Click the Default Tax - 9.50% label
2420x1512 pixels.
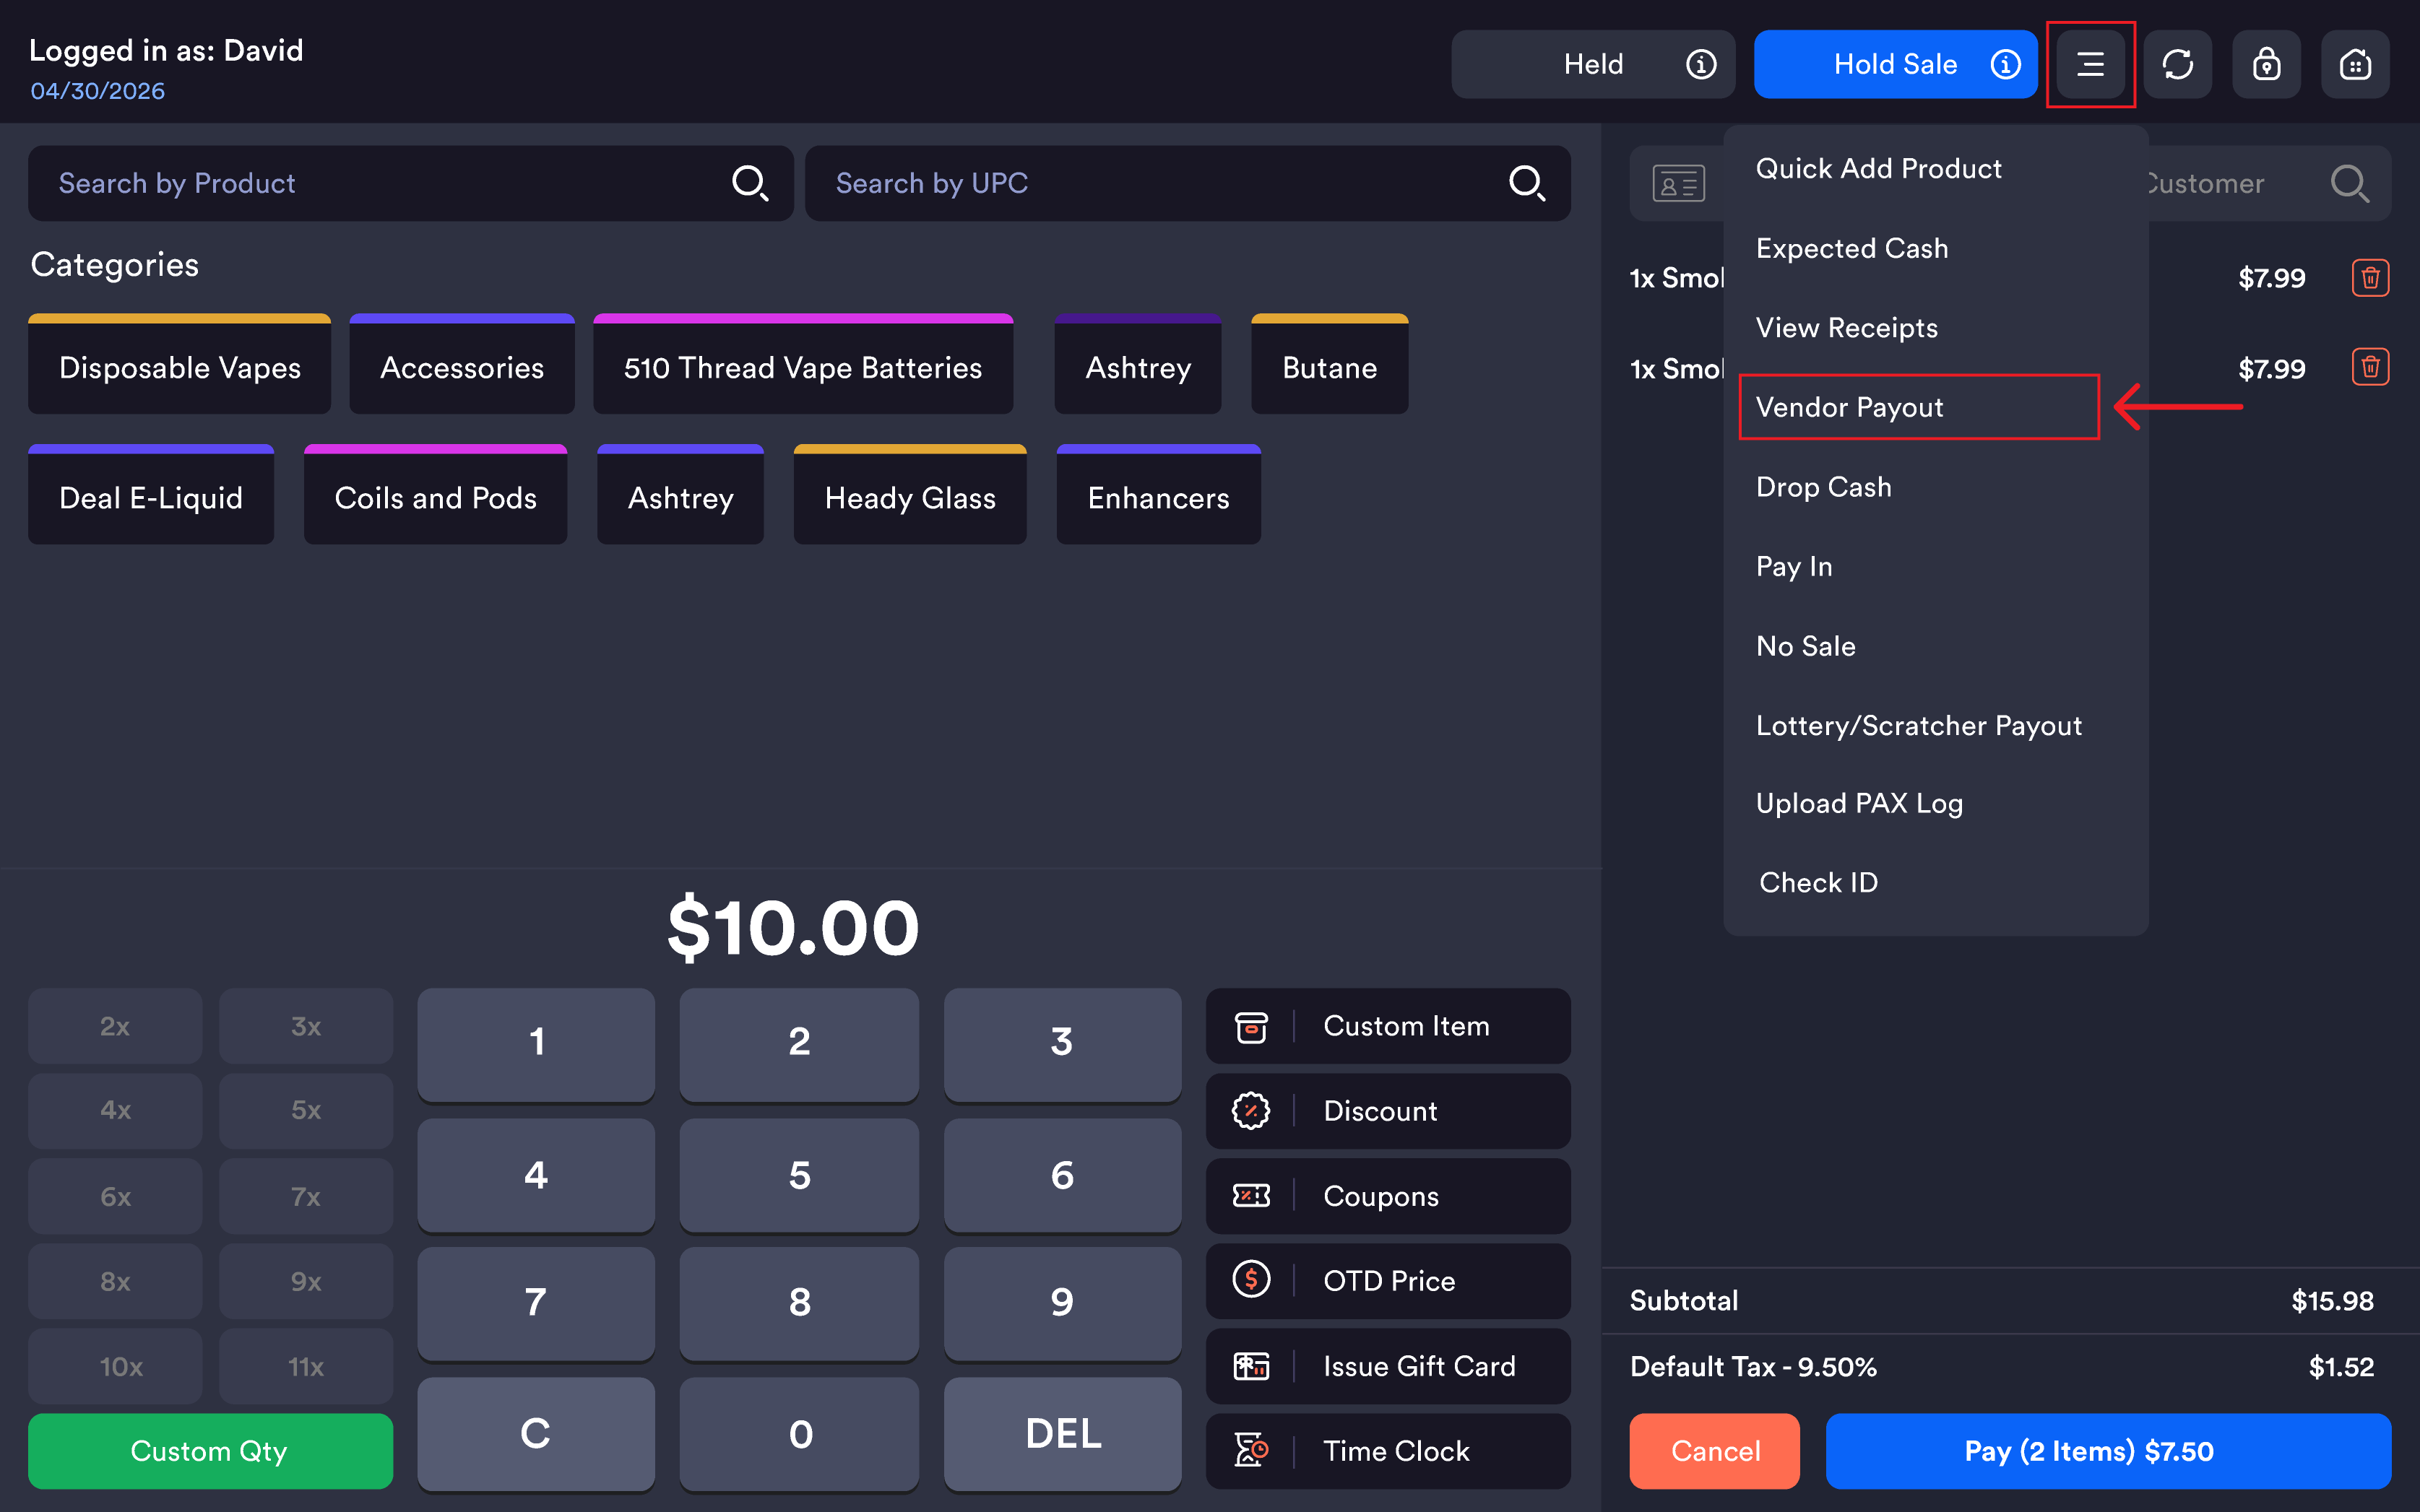pos(1753,1367)
